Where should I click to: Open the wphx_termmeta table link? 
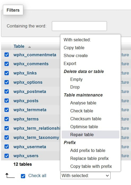(30, 110)
